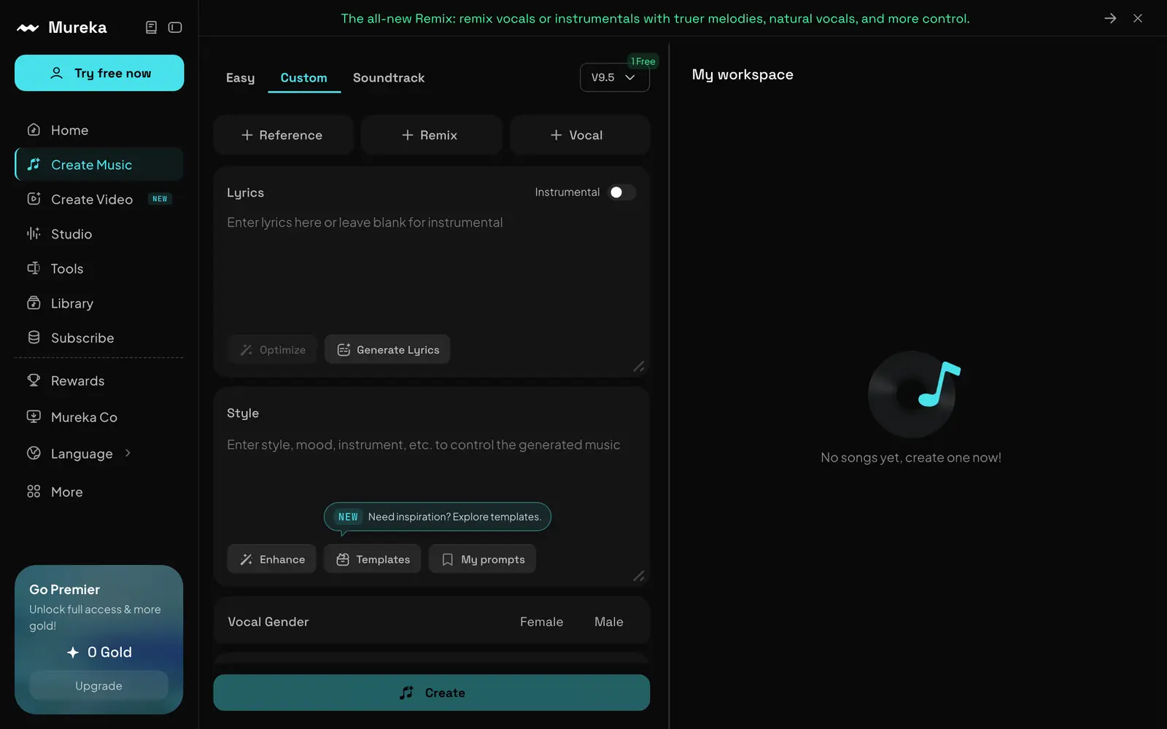Click the Need inspiration Explore templates tooltip
1167x729 pixels.
(x=437, y=517)
